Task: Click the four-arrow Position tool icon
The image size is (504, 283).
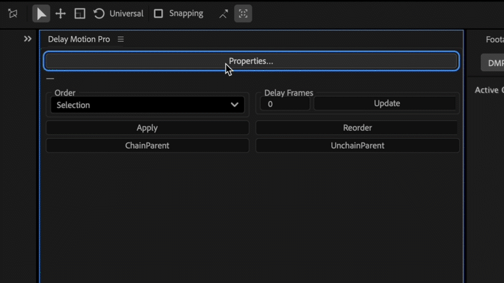Action: click(60, 14)
